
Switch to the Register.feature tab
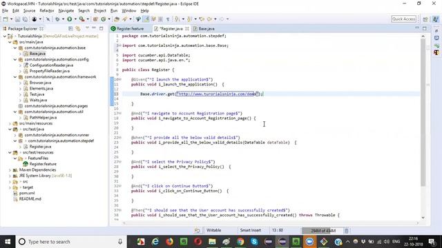tap(130, 29)
